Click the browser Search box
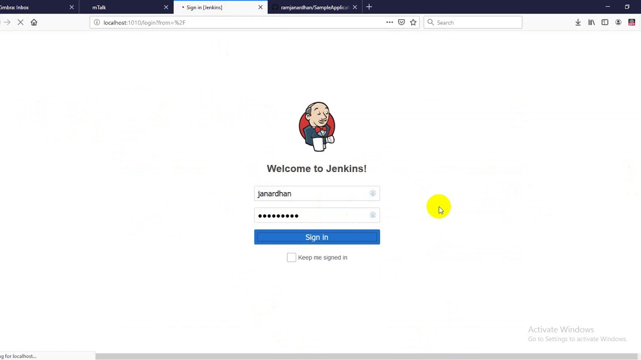The height and width of the screenshot is (360, 641). pyautogui.click(x=473, y=22)
